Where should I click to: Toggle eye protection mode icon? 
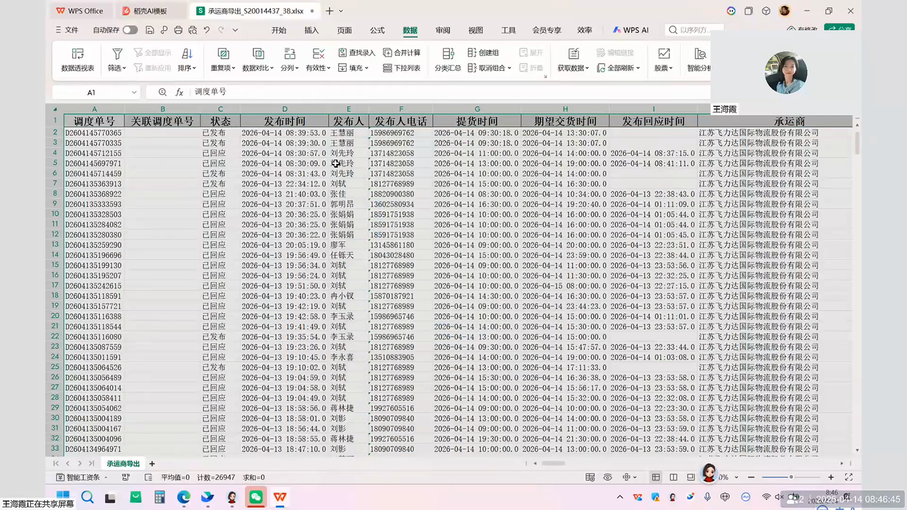(608, 477)
